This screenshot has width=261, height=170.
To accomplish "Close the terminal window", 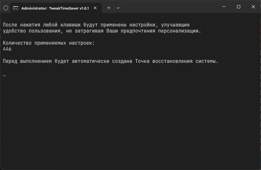I will pyautogui.click(x=253, y=7).
